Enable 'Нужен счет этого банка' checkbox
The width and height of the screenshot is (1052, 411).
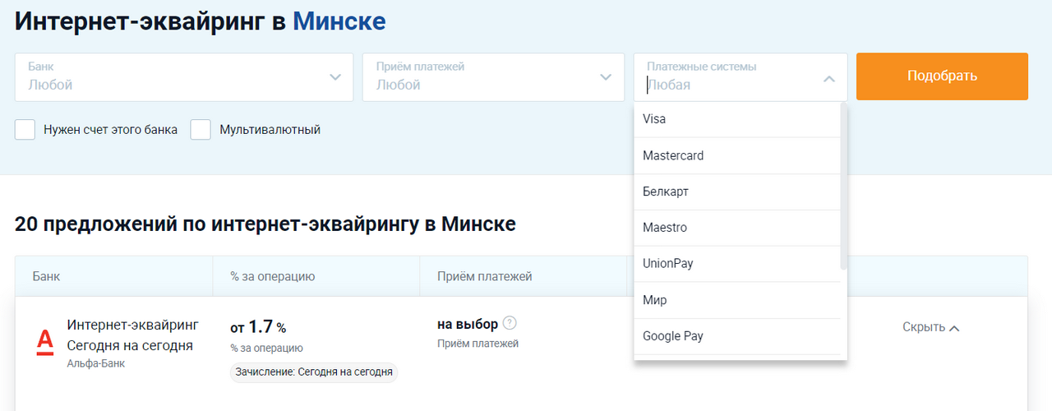[25, 130]
